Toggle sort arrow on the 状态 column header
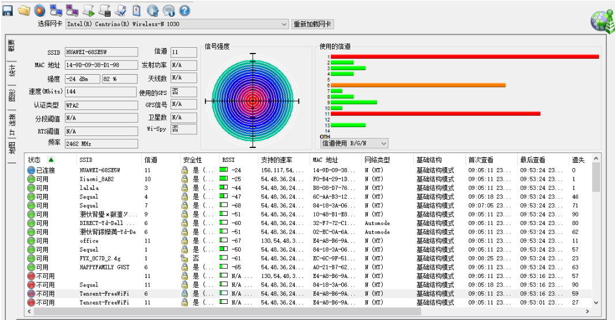Screen dimensions: 615x320 point(51,159)
